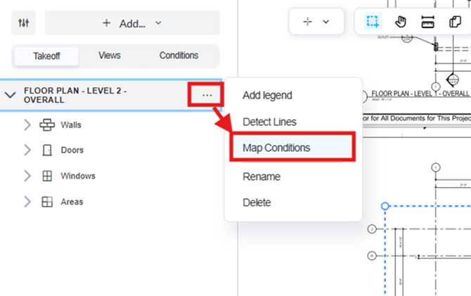471x296 pixels.
Task: Open the Add... dropdown button
Action: click(132, 23)
